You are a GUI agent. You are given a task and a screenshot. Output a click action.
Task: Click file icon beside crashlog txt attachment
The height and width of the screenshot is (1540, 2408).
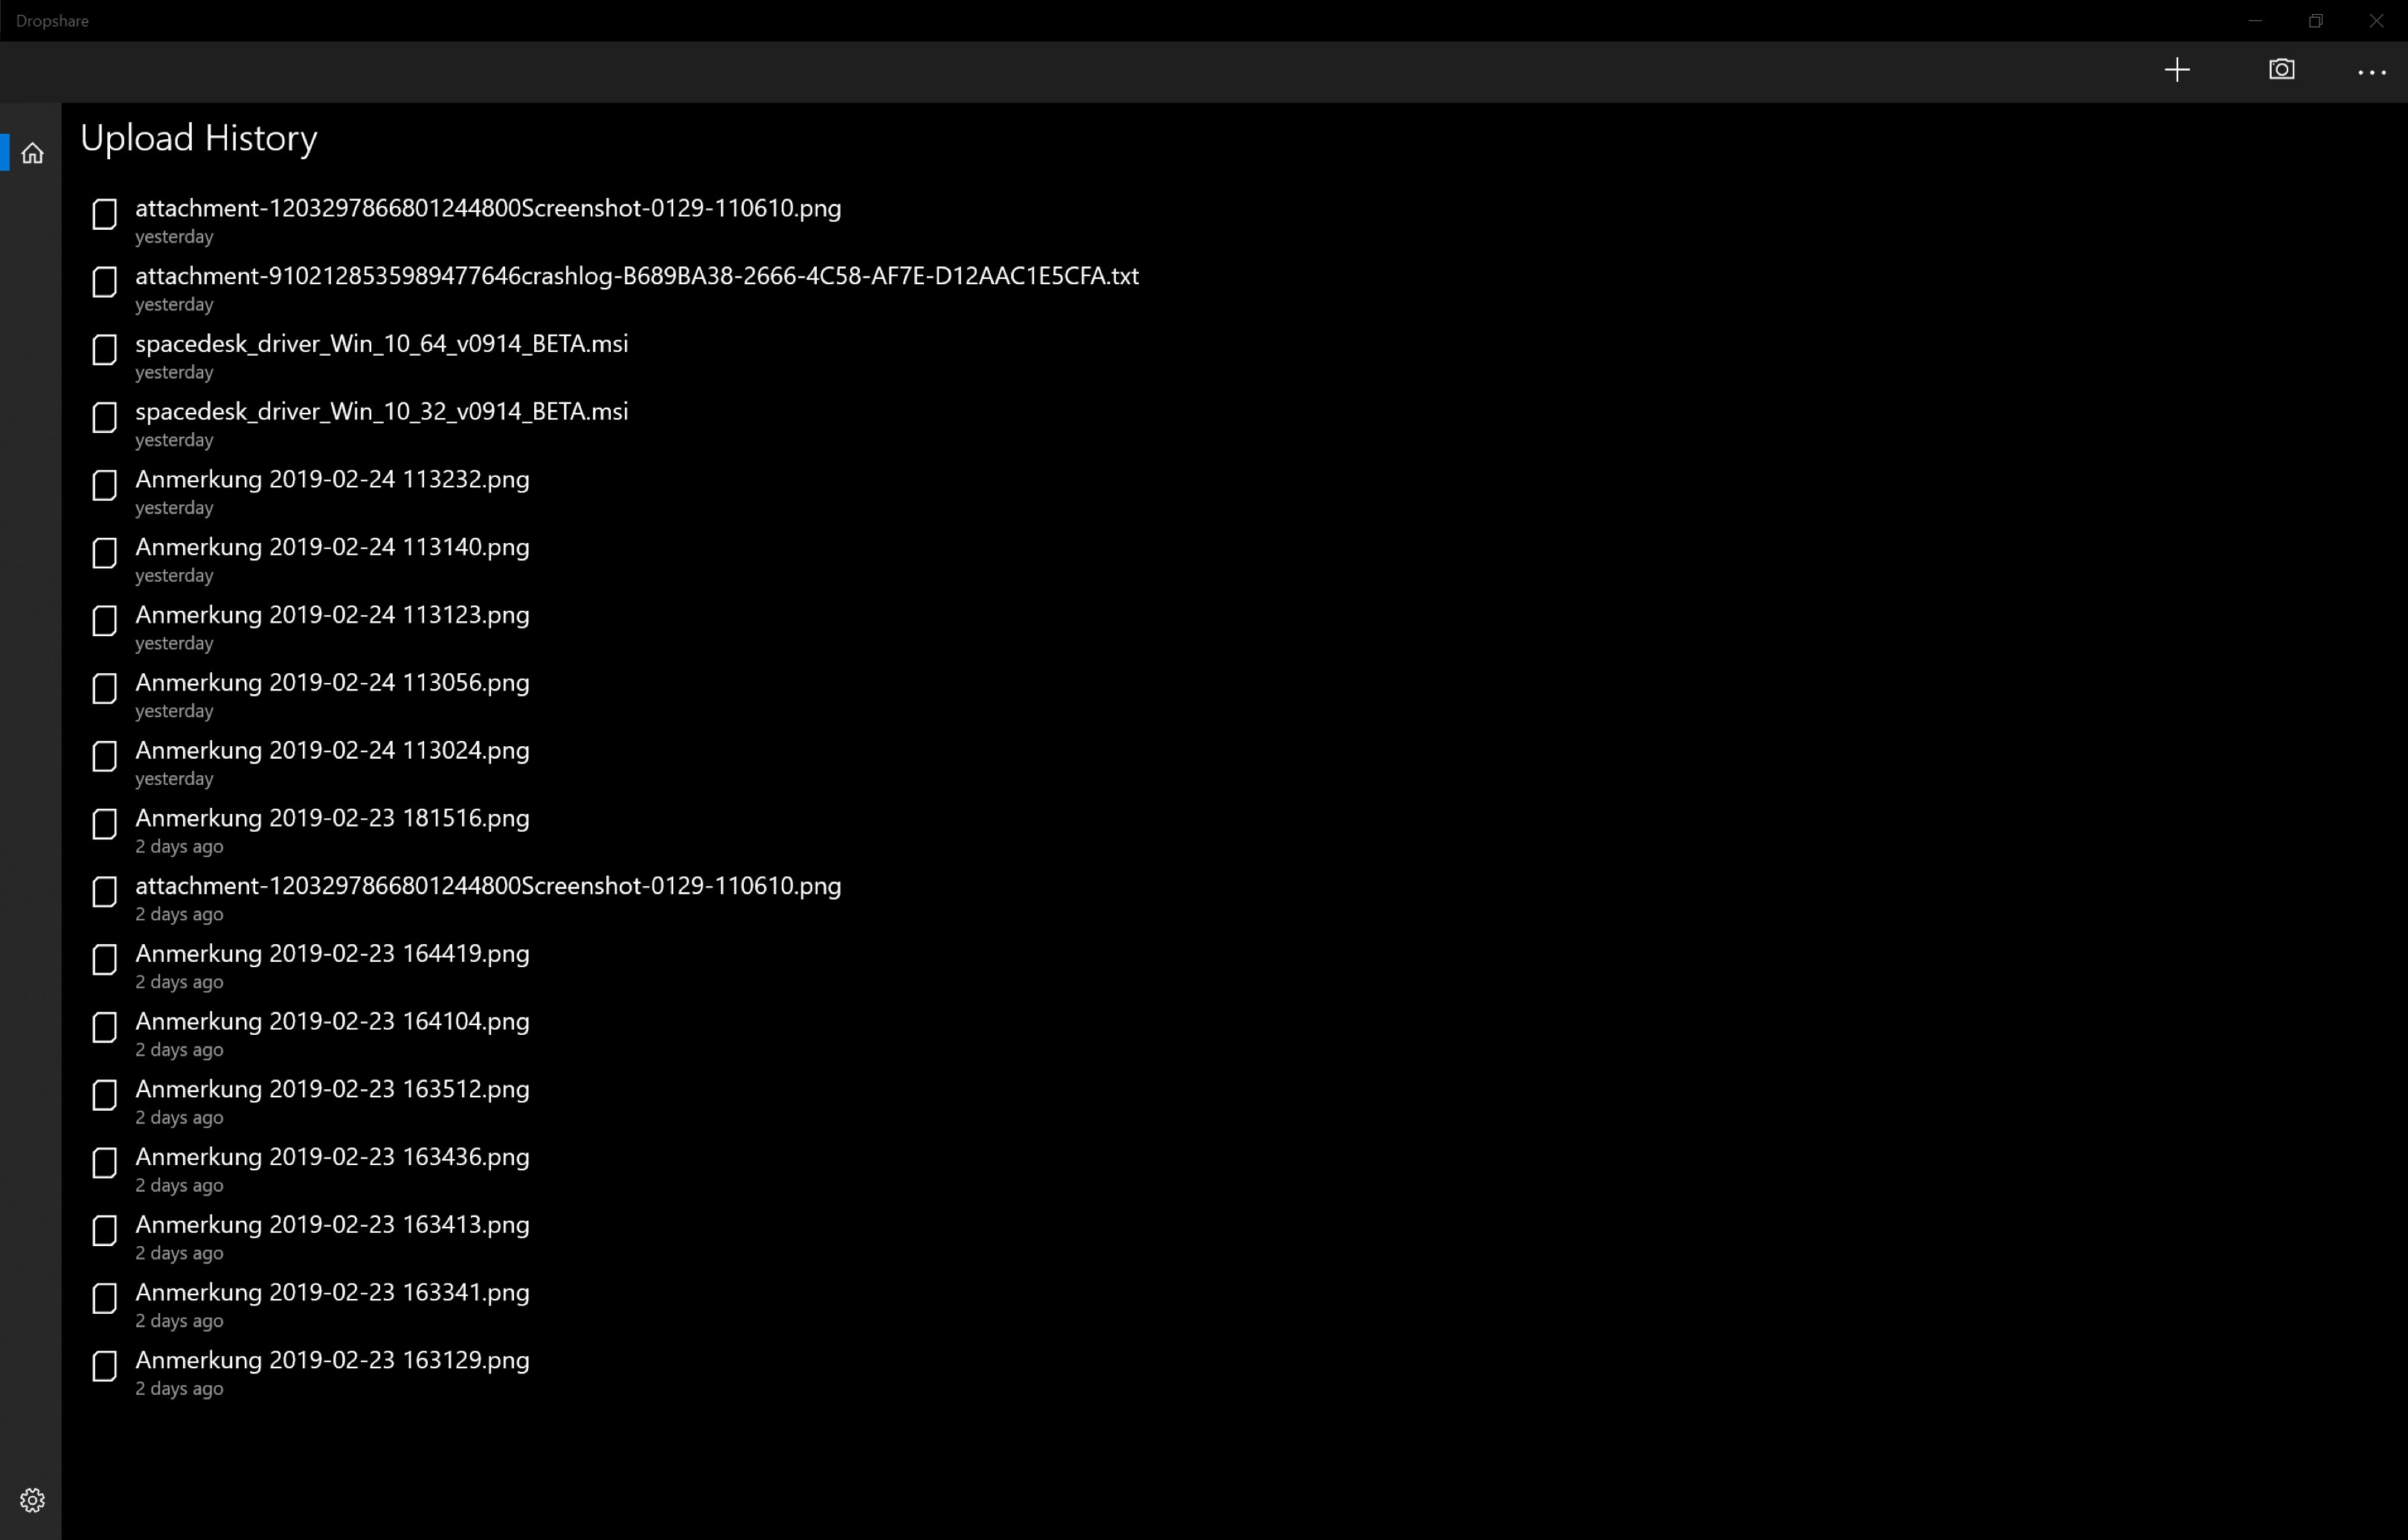[x=104, y=282]
